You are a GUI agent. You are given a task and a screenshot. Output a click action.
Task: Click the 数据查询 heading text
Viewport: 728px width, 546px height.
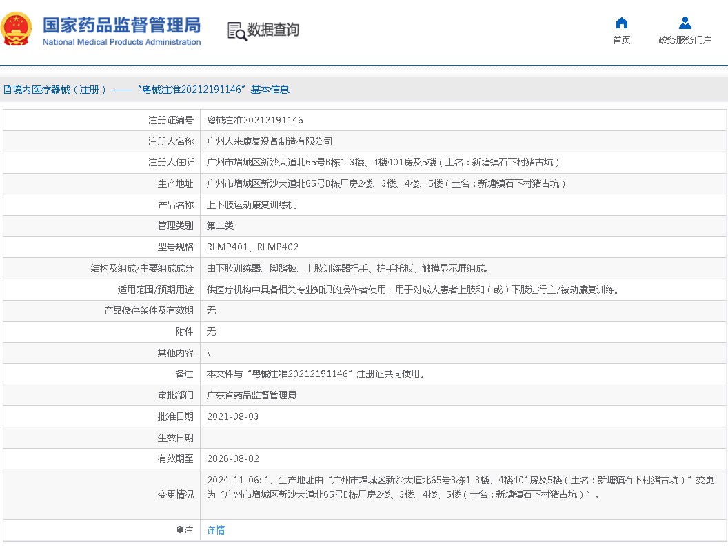tap(273, 30)
